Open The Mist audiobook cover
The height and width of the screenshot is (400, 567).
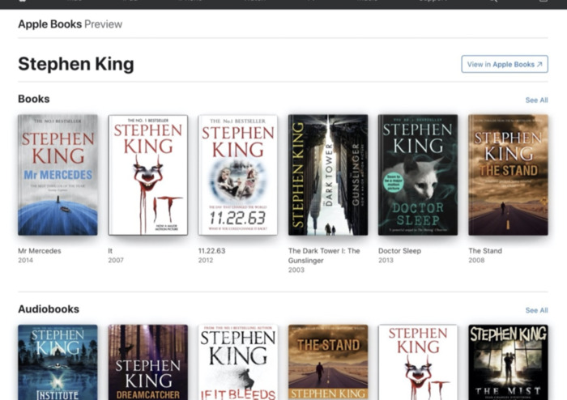pyautogui.click(x=508, y=362)
